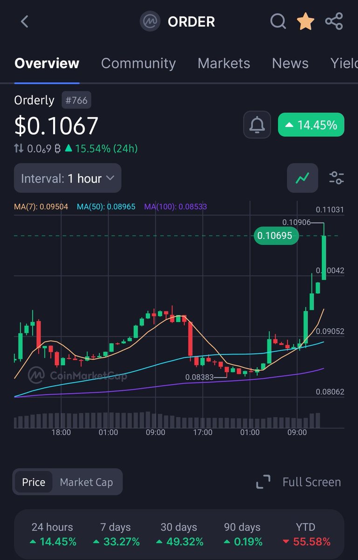Image resolution: width=358 pixels, height=560 pixels.
Task: Go to the News tab
Action: coord(290,63)
